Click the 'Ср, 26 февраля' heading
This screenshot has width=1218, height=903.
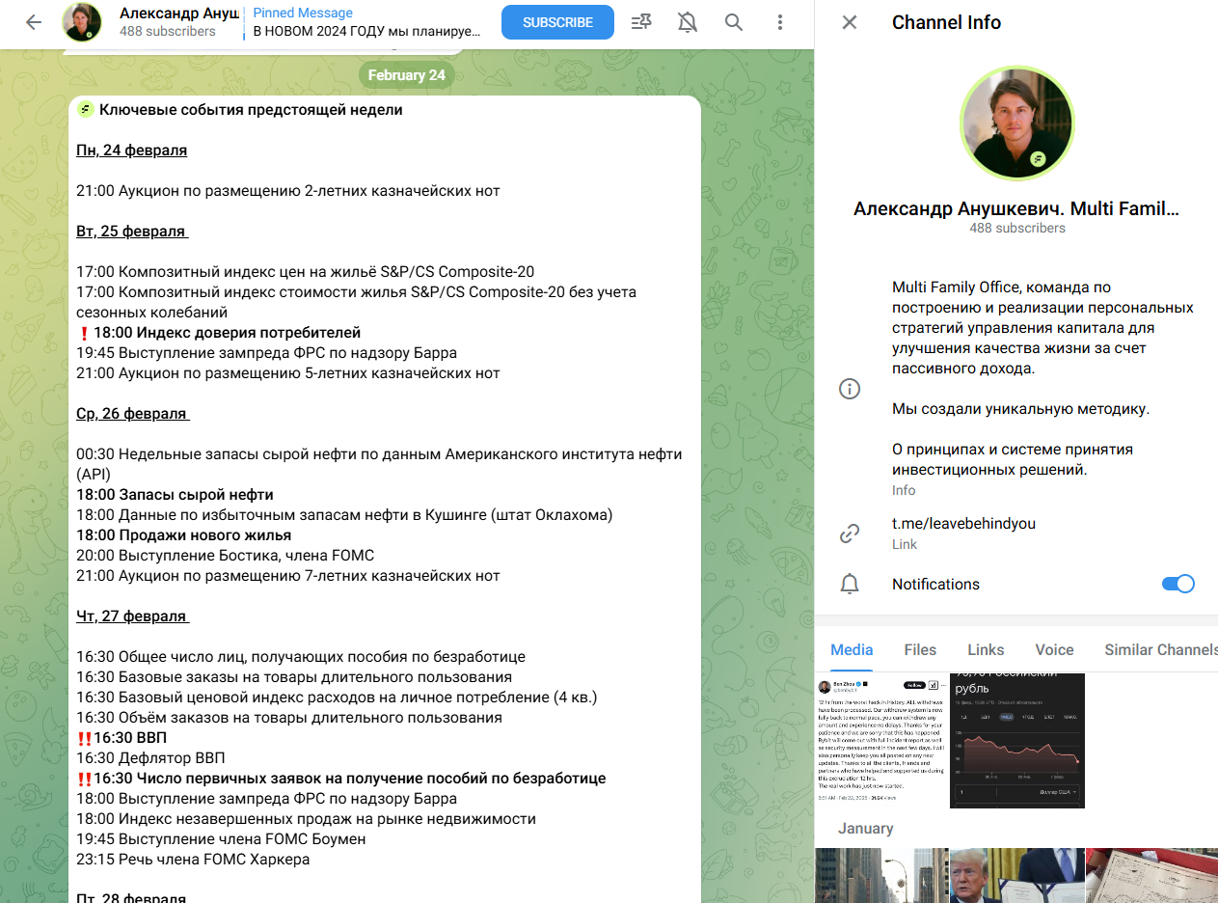point(133,413)
